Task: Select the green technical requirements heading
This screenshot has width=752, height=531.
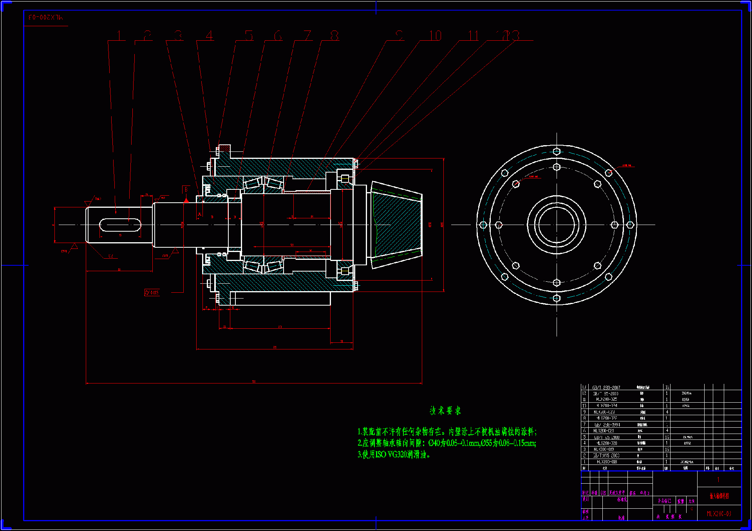Action: tap(445, 410)
